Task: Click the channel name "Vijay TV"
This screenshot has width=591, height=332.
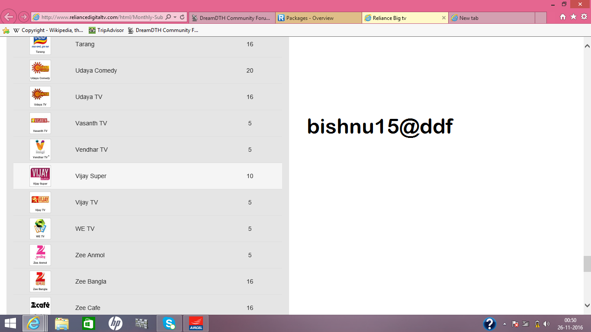Action: (87, 202)
